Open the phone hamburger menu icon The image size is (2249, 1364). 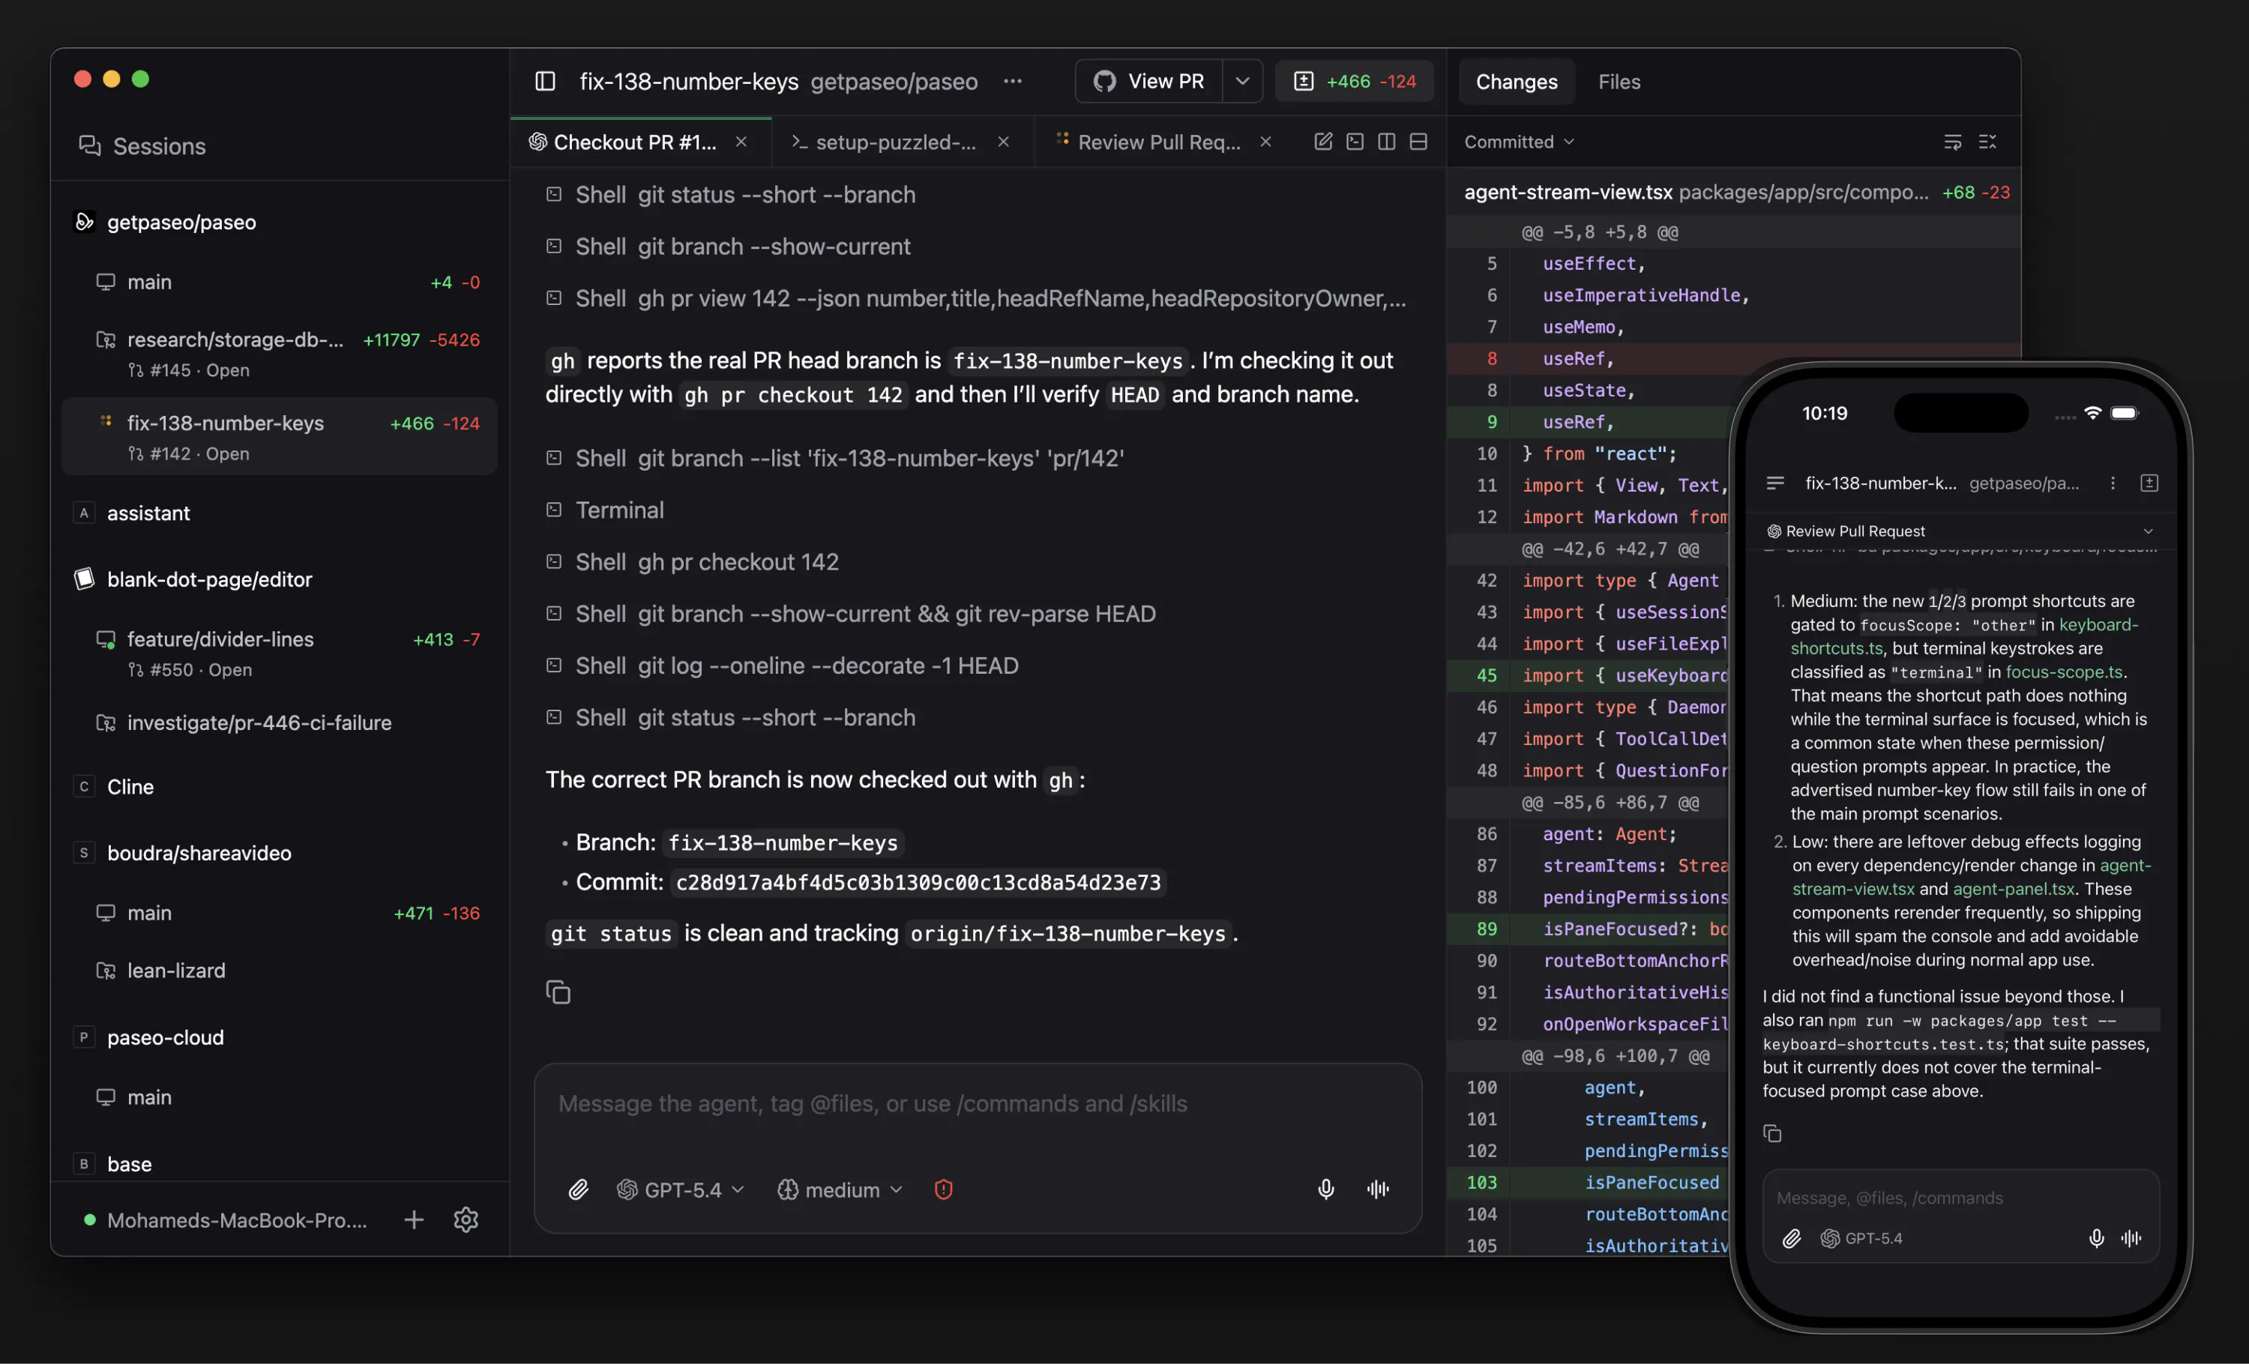[x=1775, y=483]
